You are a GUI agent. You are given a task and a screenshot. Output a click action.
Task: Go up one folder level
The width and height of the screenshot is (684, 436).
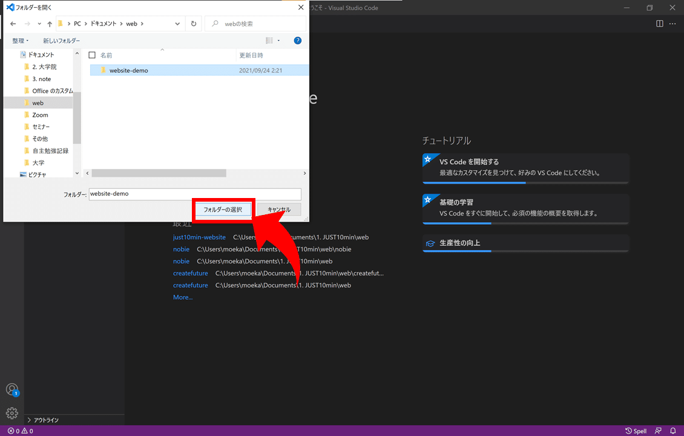pyautogui.click(x=50, y=24)
